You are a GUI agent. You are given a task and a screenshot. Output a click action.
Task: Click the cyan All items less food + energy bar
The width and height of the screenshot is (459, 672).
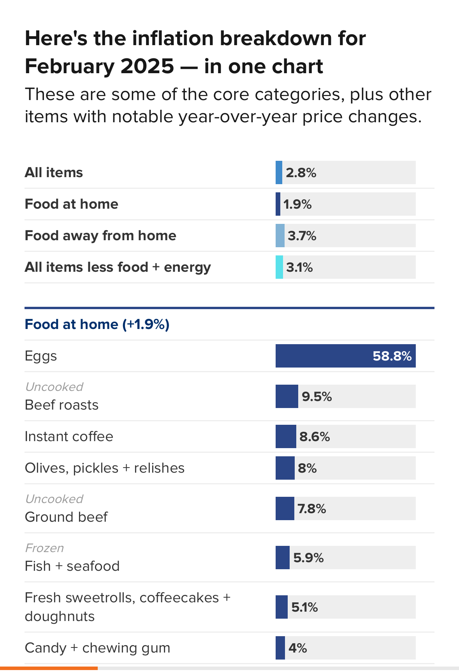pos(279,267)
